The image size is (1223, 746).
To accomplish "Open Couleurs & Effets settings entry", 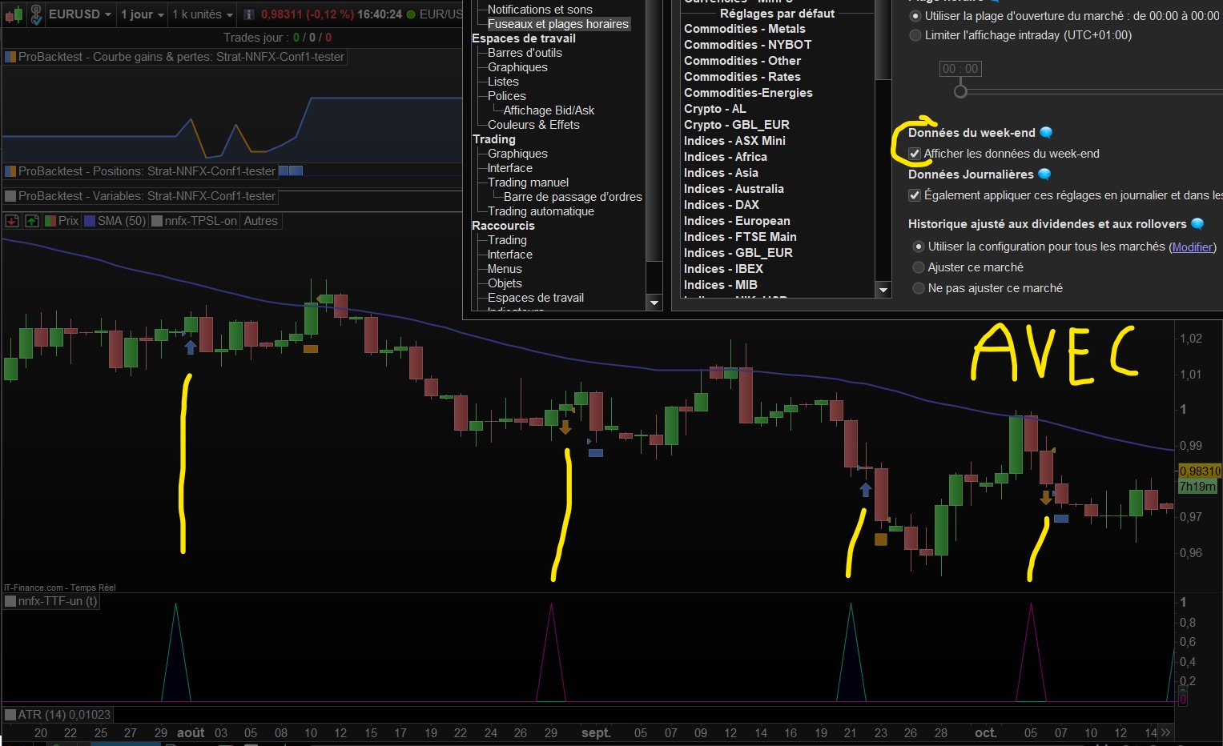I will (x=533, y=125).
